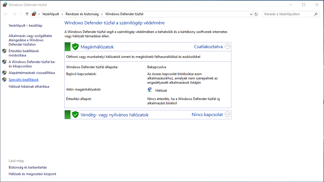Close the Windows Defender tűzfal window
This screenshot has width=324, height=182.
pyautogui.click(x=317, y=5)
